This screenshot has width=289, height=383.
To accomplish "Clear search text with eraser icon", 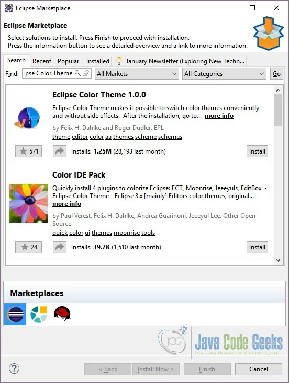I will pos(86,73).
